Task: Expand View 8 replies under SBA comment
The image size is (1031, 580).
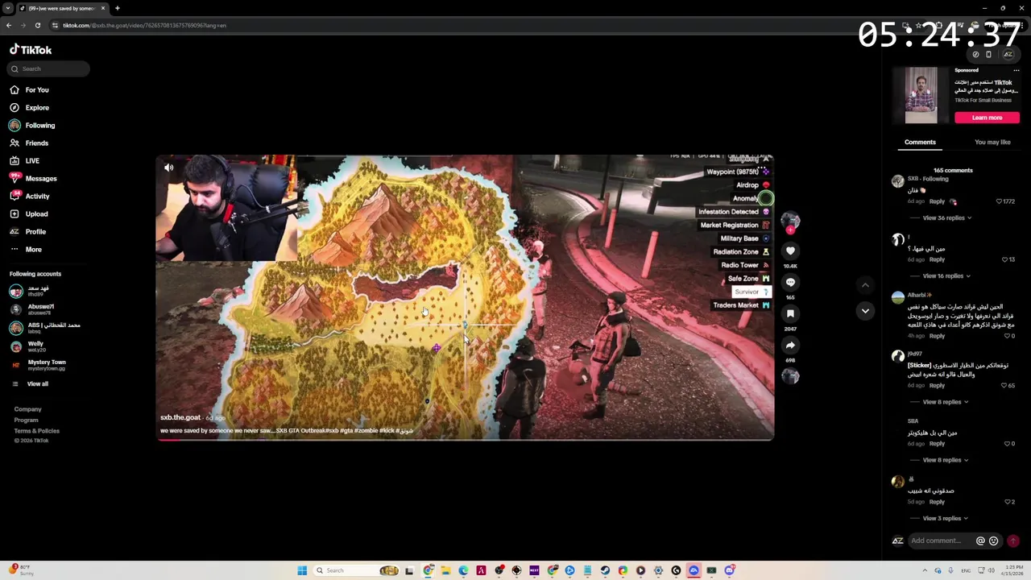Action: click(x=946, y=459)
